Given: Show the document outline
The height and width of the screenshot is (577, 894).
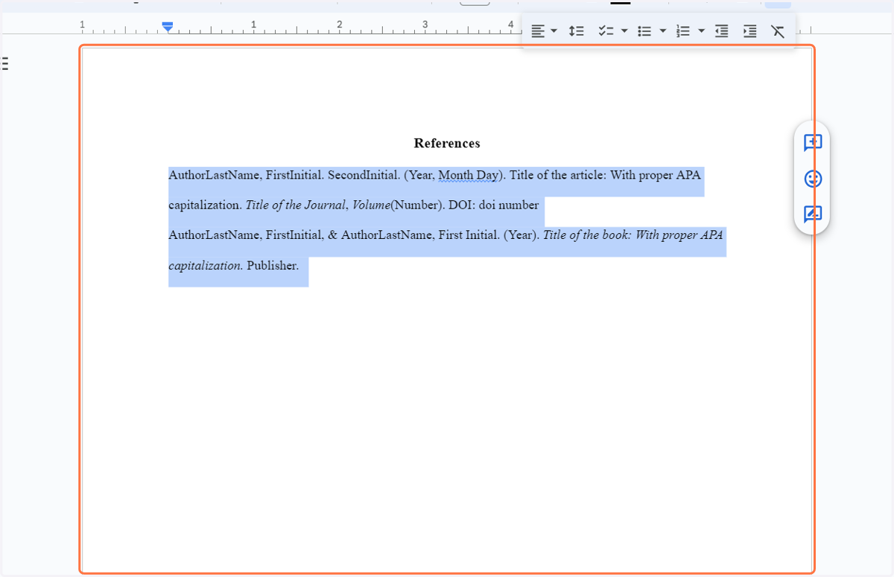Looking at the screenshot, I should 4,63.
